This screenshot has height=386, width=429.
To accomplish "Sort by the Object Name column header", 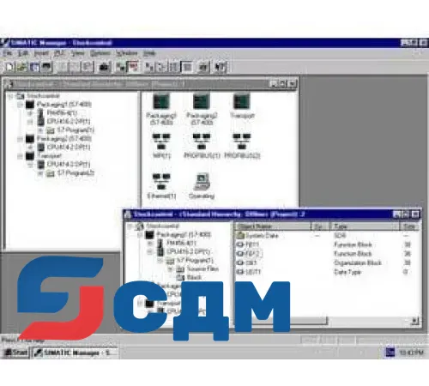I will pos(273,226).
